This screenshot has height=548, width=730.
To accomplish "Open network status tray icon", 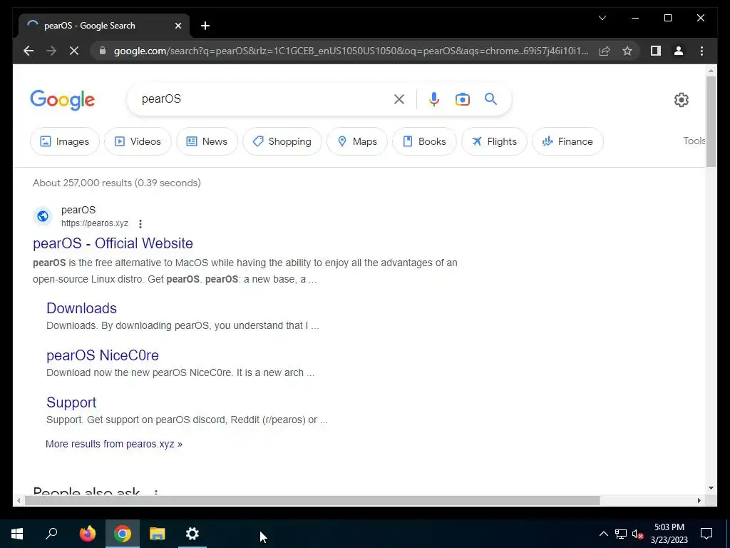I will click(x=621, y=534).
